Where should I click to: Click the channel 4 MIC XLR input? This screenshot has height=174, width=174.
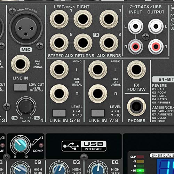coord(26,29)
